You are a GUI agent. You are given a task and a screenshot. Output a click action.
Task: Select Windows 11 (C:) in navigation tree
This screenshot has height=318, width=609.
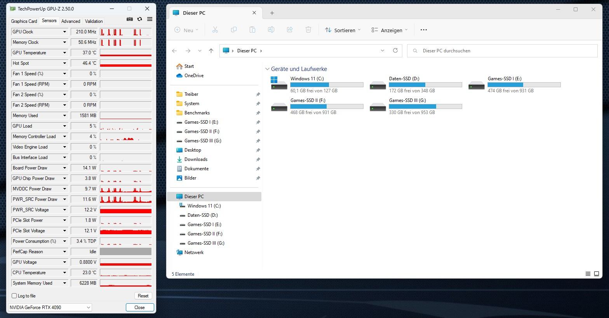point(200,206)
